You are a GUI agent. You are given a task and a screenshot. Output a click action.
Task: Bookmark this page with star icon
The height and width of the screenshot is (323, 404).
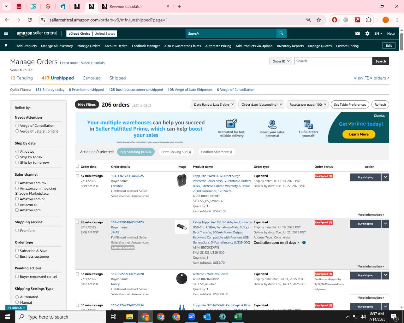click(x=319, y=20)
